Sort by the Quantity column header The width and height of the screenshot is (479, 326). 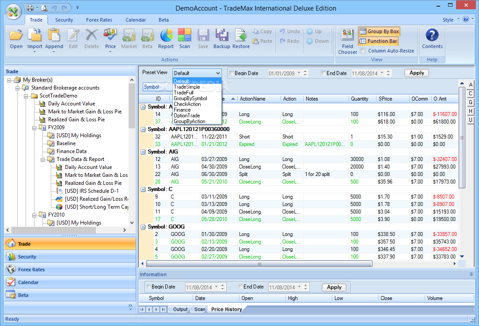362,99
